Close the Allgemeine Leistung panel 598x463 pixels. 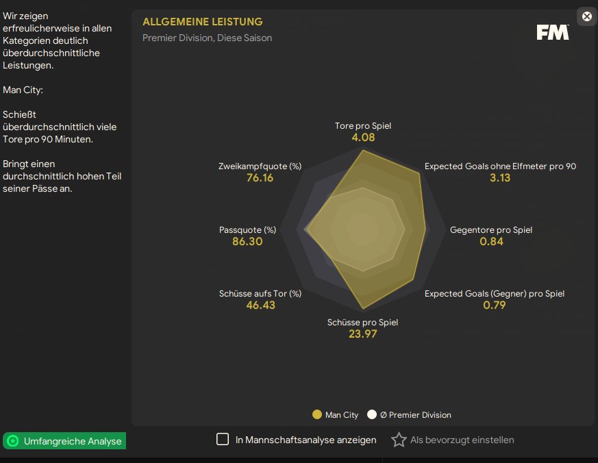[x=586, y=16]
